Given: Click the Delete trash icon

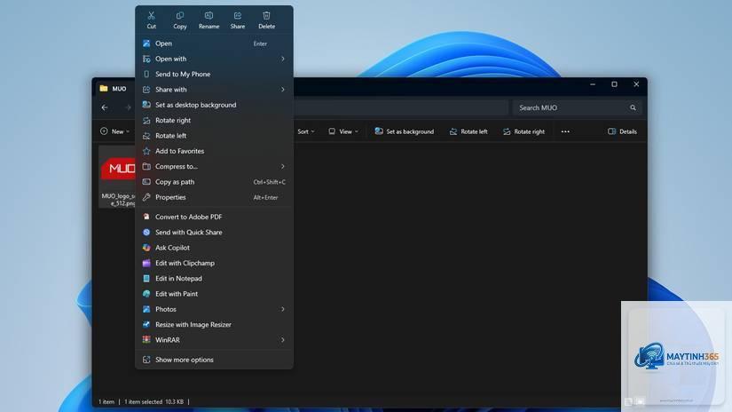Looking at the screenshot, I should pyautogui.click(x=266, y=16).
